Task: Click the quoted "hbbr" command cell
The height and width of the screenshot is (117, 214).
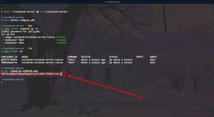Action: click(x=71, y=63)
